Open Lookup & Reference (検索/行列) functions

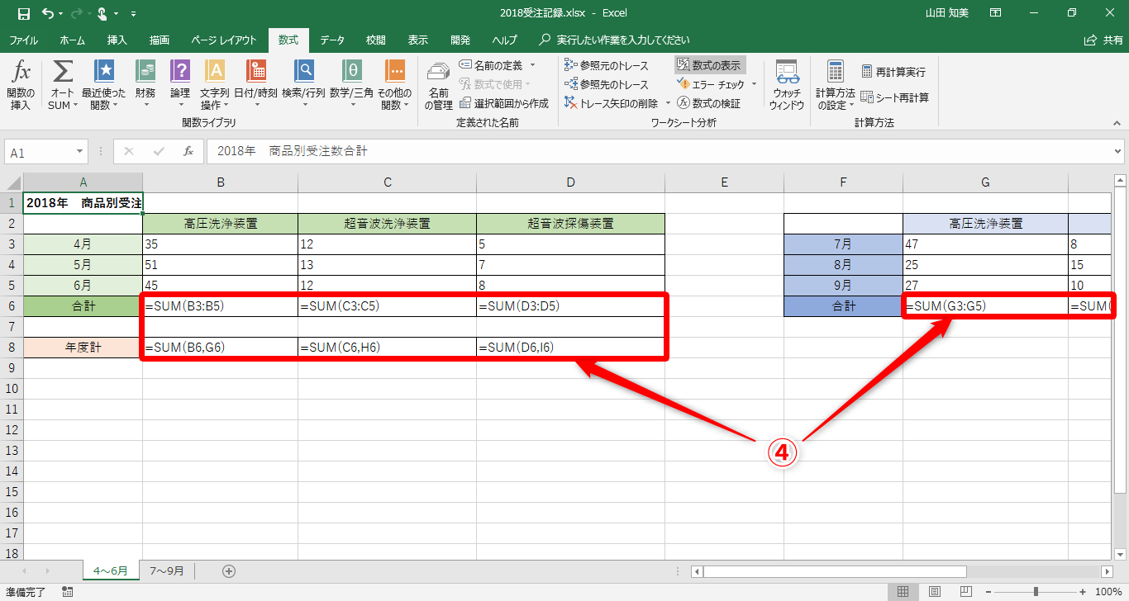(303, 85)
